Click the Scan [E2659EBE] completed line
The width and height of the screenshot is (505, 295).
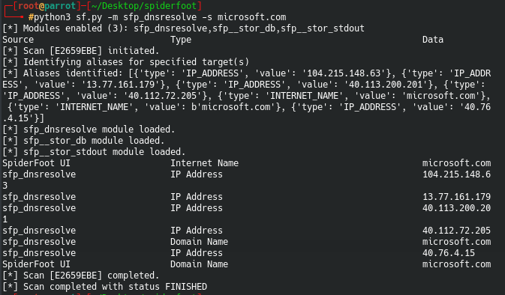[81, 276]
